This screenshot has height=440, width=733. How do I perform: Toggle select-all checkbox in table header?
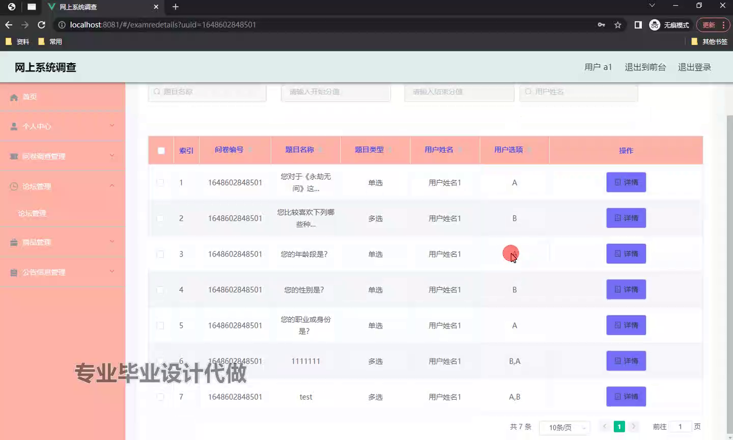click(161, 151)
